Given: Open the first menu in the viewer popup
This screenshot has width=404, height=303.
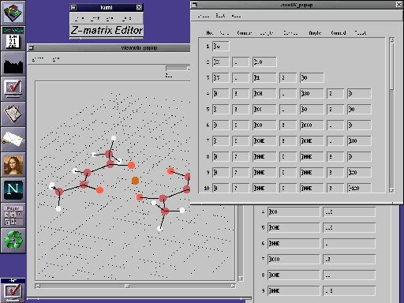Looking at the screenshot, I should pos(38,59).
